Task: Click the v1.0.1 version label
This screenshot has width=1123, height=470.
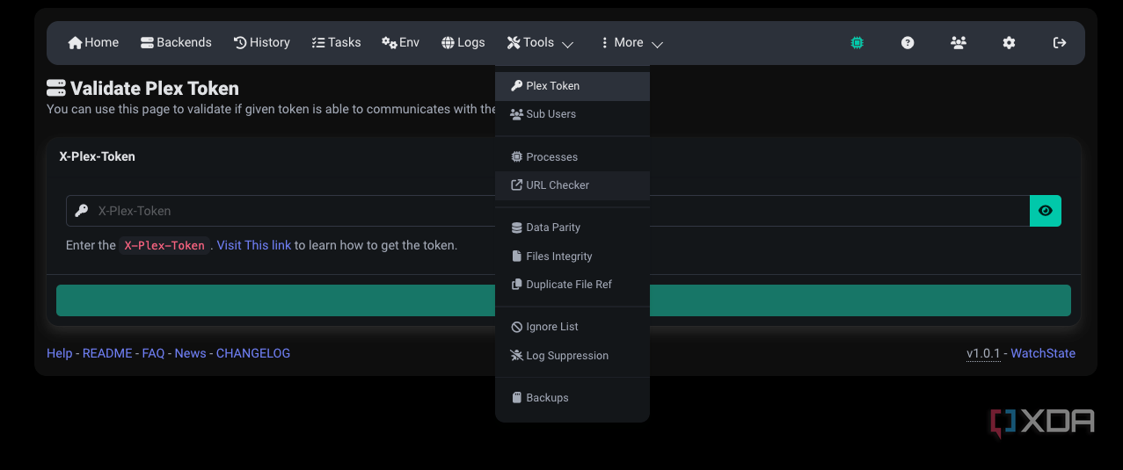Action: pyautogui.click(x=983, y=353)
